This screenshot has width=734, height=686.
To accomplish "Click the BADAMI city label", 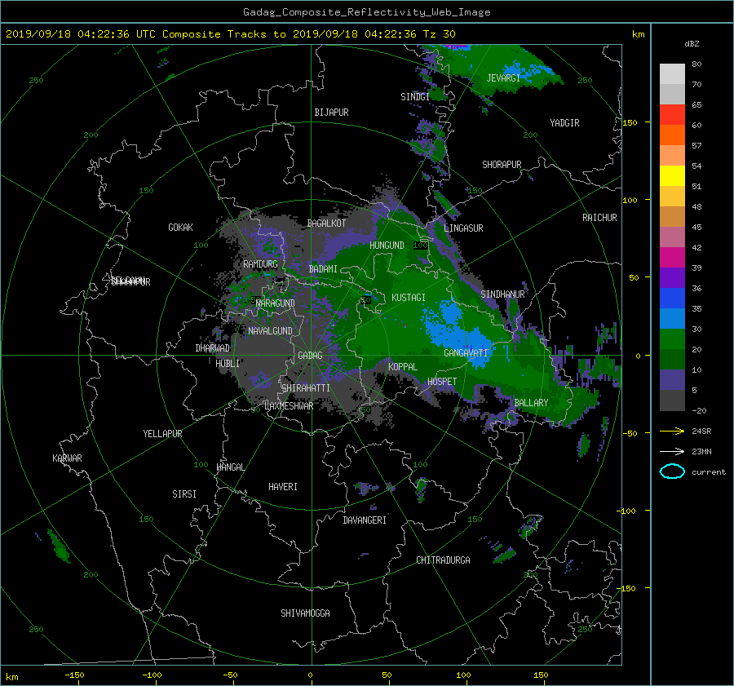I will [x=323, y=269].
